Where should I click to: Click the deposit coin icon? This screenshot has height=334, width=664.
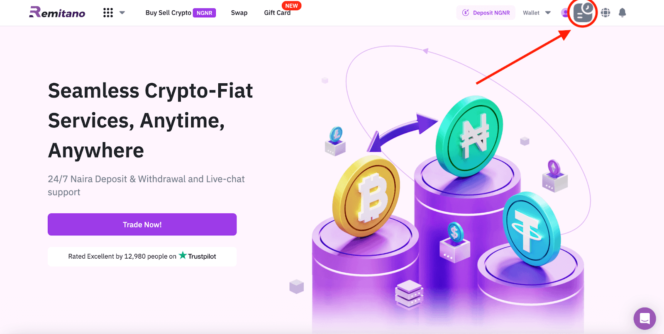pos(466,12)
